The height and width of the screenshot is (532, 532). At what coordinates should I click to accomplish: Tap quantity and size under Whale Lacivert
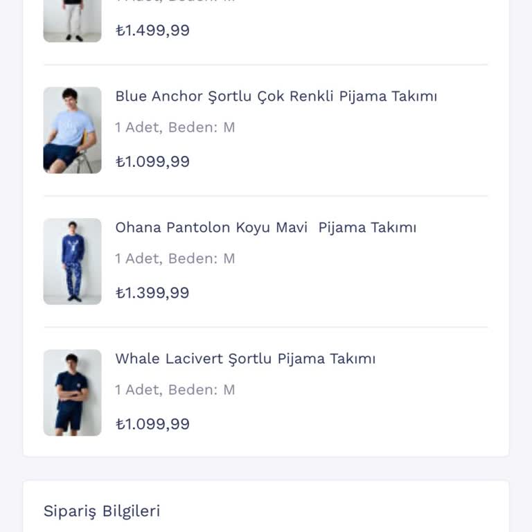[x=175, y=389]
